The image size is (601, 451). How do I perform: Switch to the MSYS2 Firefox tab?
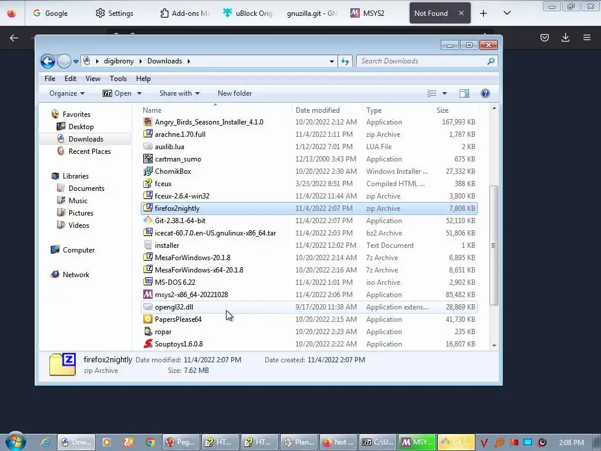point(367,13)
